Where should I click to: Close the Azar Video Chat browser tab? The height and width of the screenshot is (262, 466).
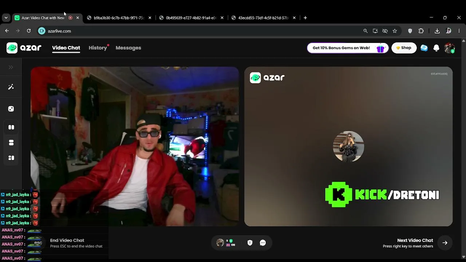click(78, 17)
